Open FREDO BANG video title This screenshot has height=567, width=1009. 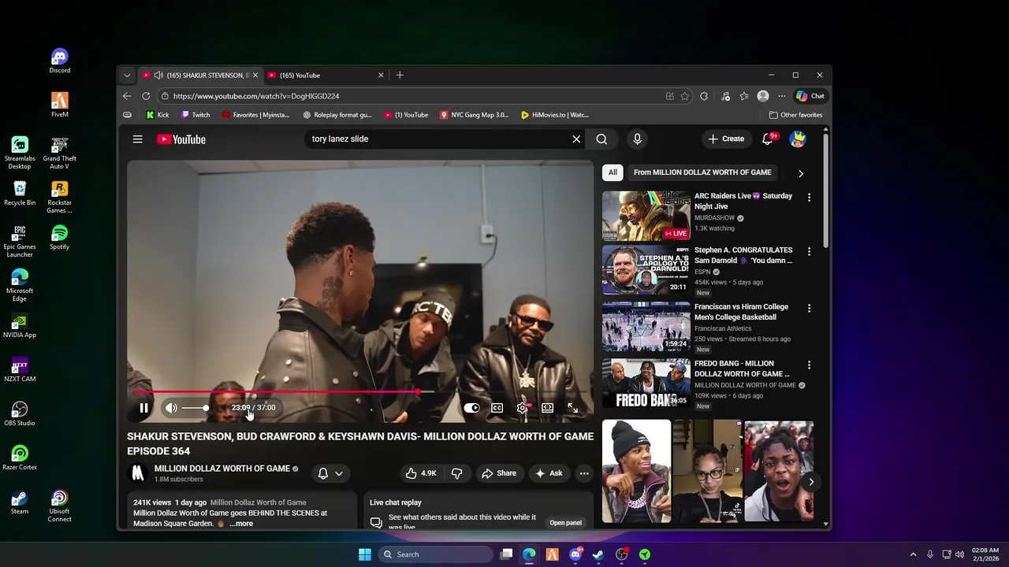[742, 369]
